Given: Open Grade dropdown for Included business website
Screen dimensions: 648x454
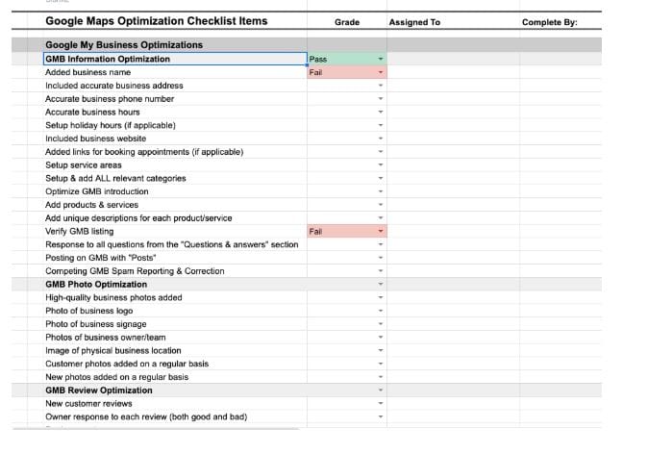Looking at the screenshot, I should click(381, 139).
